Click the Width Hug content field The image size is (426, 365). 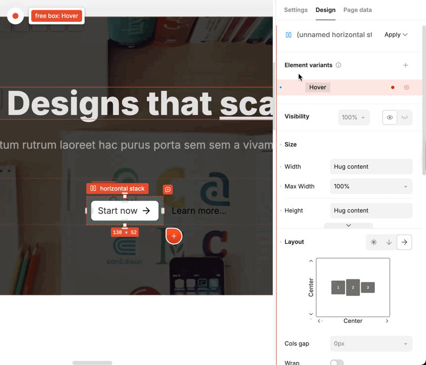(x=371, y=167)
